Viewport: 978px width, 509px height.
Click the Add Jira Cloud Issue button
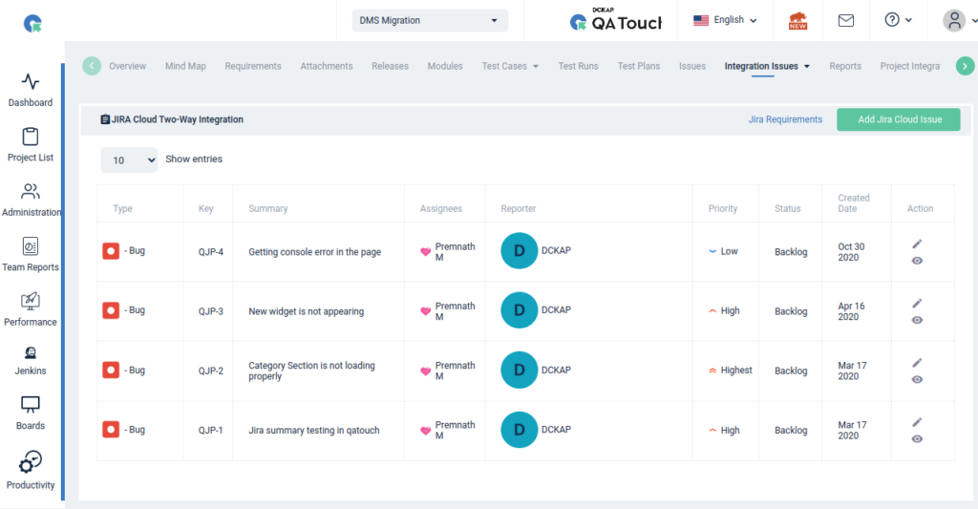click(899, 119)
